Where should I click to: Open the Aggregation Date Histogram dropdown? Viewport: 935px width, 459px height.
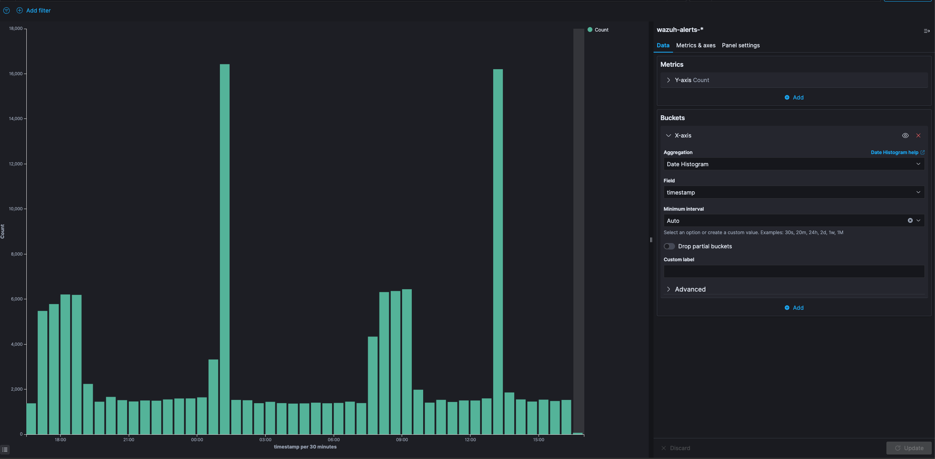point(793,164)
